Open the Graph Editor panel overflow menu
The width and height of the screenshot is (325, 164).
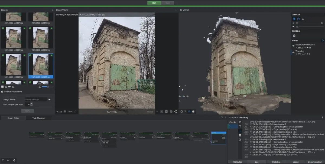click(x=226, y=117)
